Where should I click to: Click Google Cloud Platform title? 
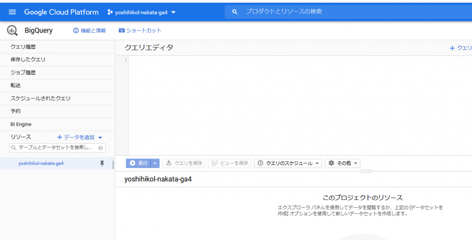point(61,12)
